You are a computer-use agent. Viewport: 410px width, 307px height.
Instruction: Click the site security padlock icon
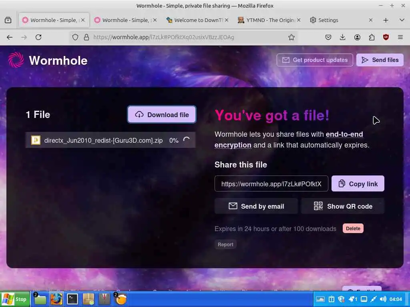[x=86, y=37]
